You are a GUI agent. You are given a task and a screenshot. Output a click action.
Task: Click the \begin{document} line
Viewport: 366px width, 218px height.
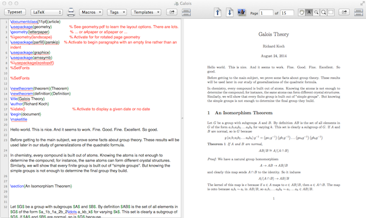pyautogui.click(x=26, y=114)
